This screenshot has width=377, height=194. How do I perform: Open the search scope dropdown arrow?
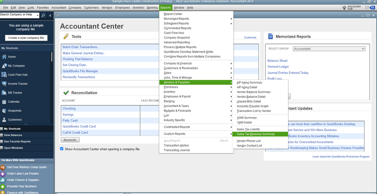pos(38,16)
